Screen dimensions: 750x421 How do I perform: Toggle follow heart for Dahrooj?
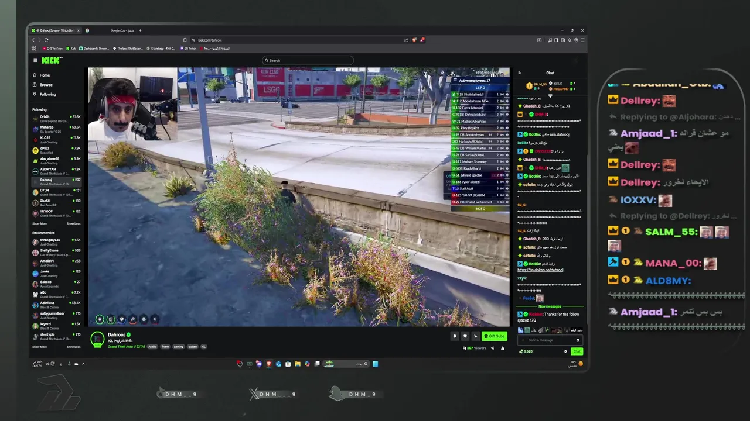(465, 336)
